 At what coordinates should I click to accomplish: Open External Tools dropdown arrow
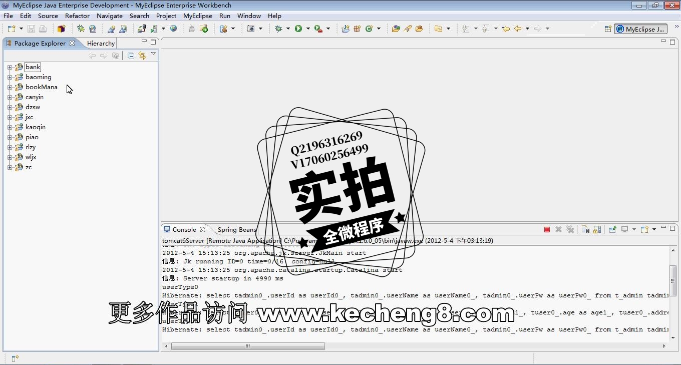(x=328, y=29)
